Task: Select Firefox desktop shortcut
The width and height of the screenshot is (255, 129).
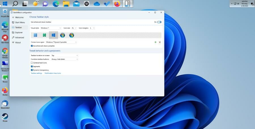Action: [5, 91]
